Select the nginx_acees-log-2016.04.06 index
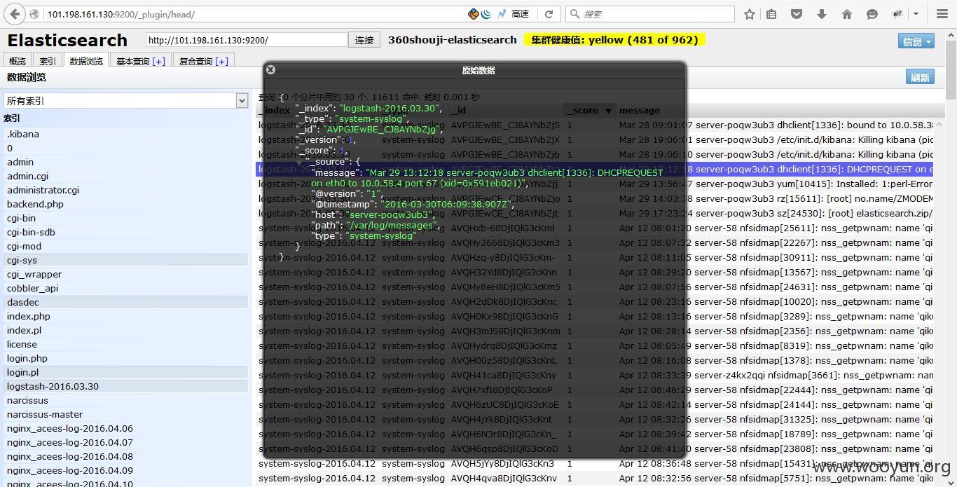 pos(126,428)
